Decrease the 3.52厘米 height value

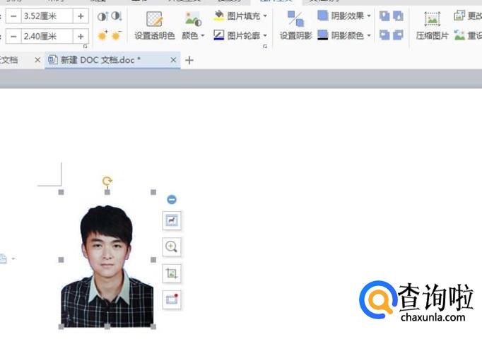[13, 16]
